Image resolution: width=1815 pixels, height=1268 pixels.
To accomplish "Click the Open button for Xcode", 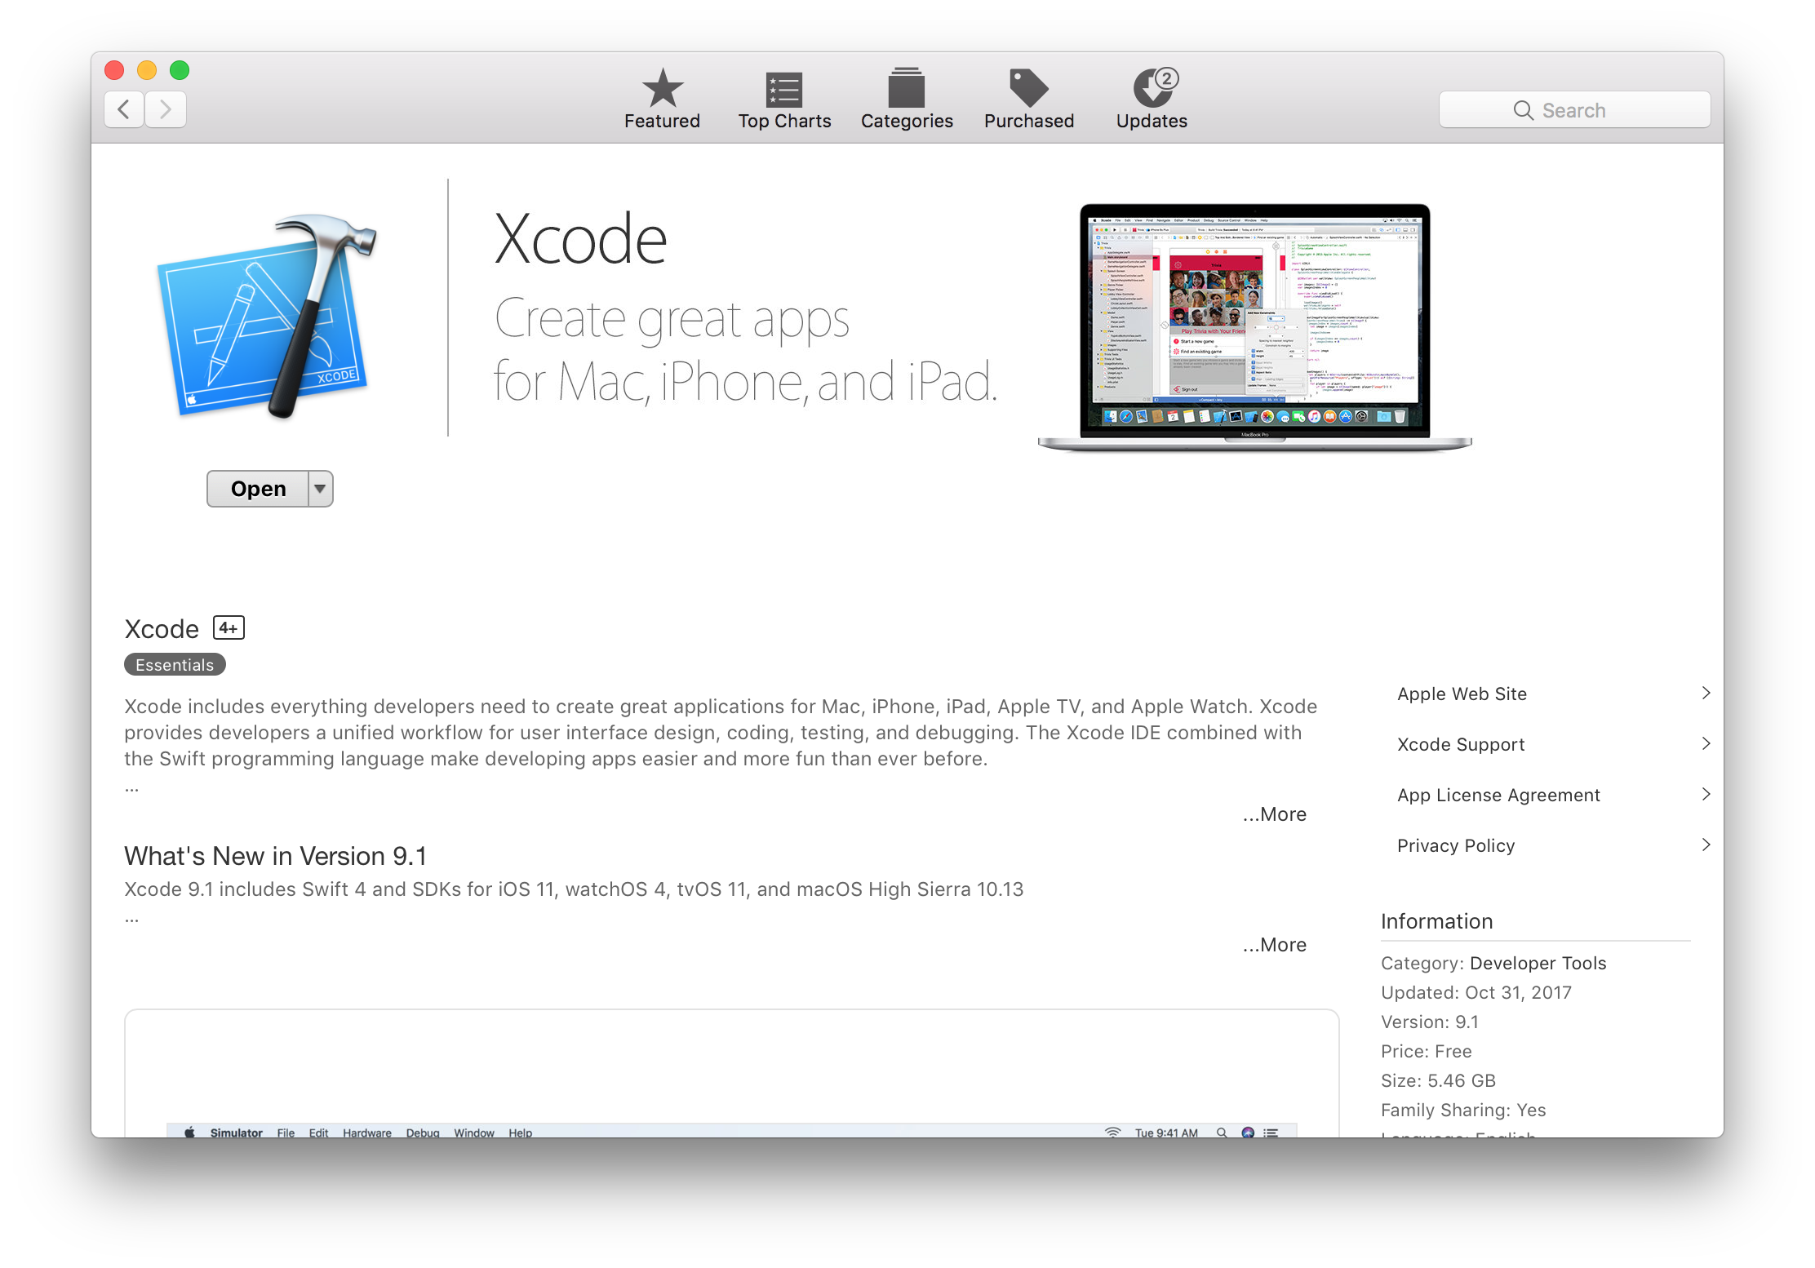I will click(x=256, y=488).
